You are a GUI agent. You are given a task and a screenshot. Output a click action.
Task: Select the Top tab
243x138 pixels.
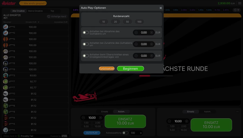point(52,11)
